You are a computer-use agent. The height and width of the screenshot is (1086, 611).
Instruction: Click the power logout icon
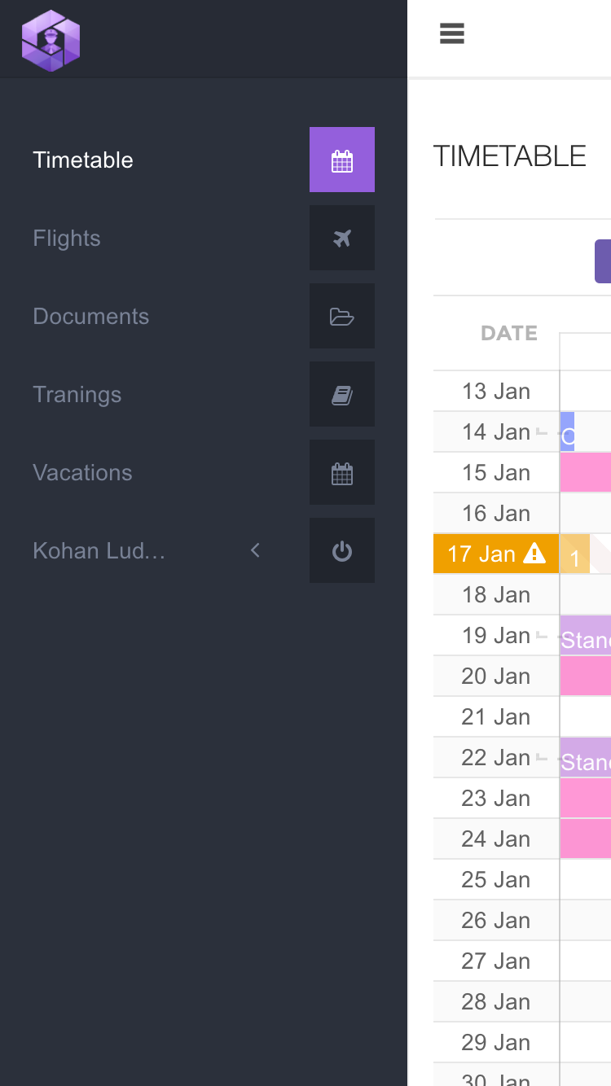click(342, 550)
